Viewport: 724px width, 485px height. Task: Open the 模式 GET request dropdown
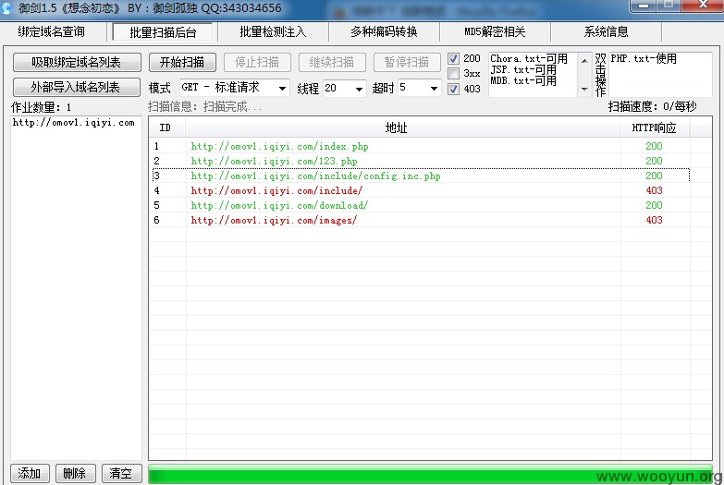pos(235,88)
